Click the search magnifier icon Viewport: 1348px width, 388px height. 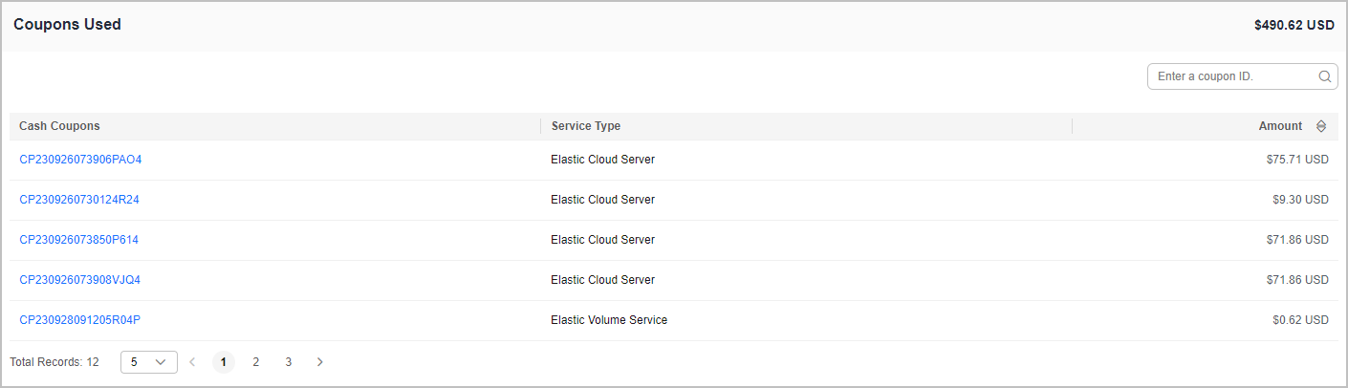(x=1325, y=76)
